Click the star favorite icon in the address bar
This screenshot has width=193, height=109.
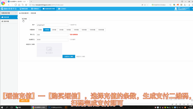click(x=145, y=5)
